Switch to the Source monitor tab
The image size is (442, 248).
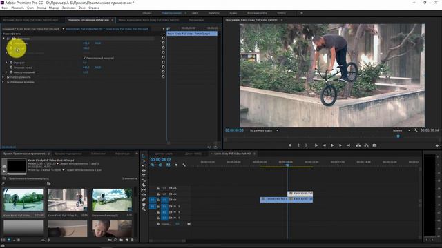30,20
